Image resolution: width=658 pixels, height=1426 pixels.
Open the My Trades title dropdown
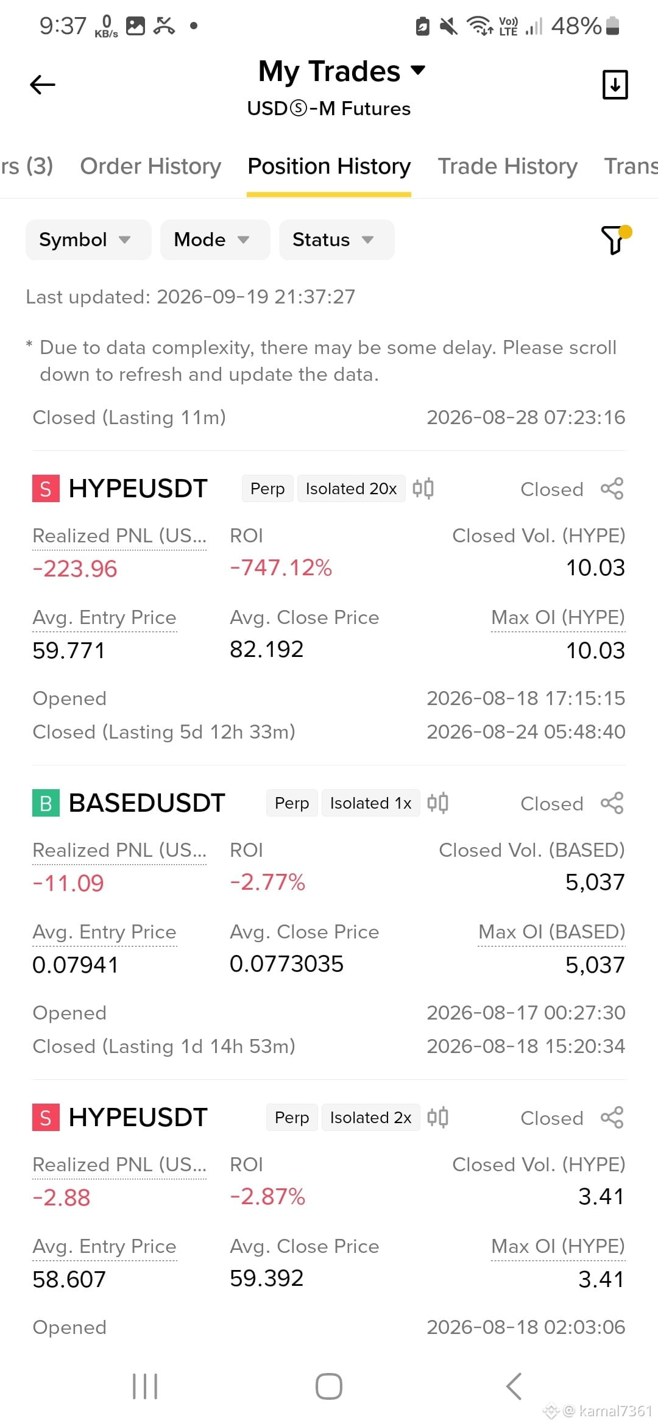pyautogui.click(x=342, y=71)
